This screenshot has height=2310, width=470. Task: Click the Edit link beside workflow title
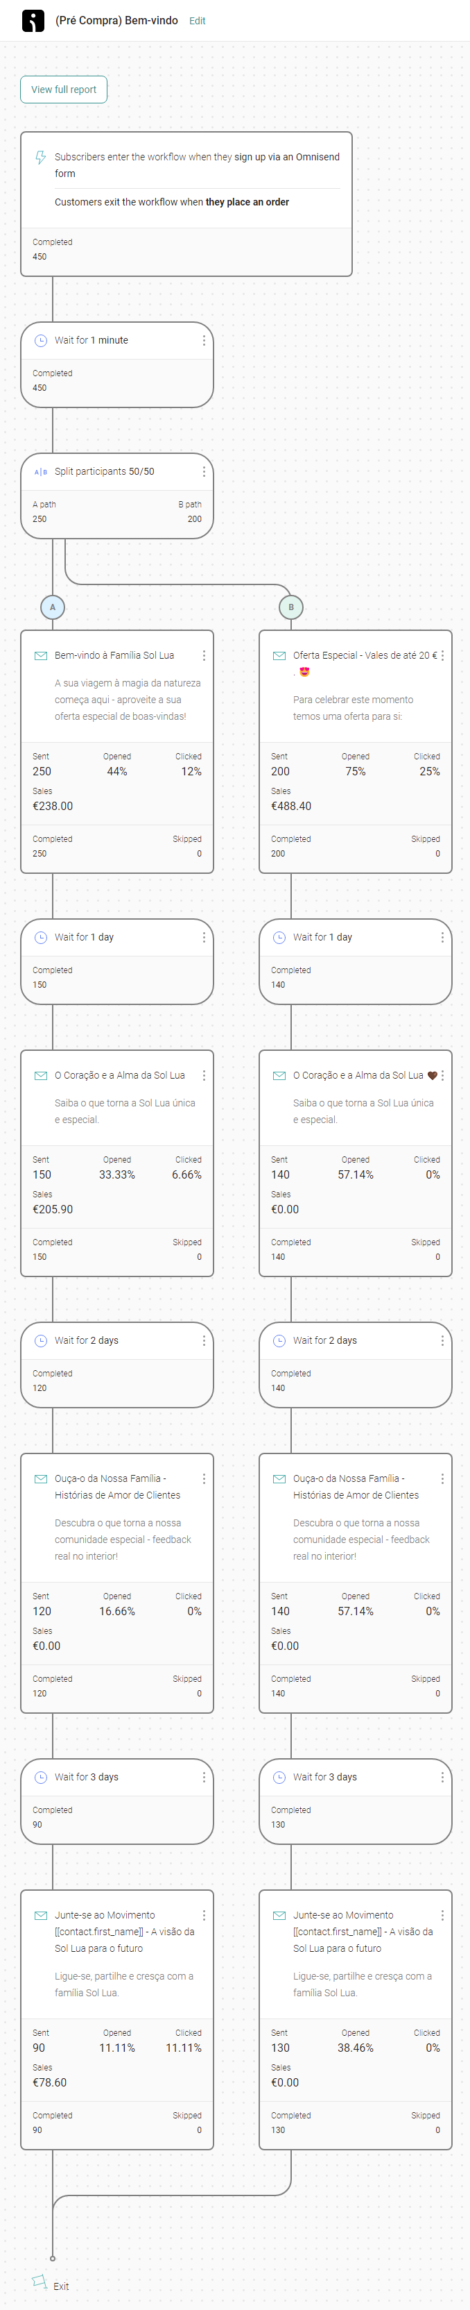coord(197,21)
